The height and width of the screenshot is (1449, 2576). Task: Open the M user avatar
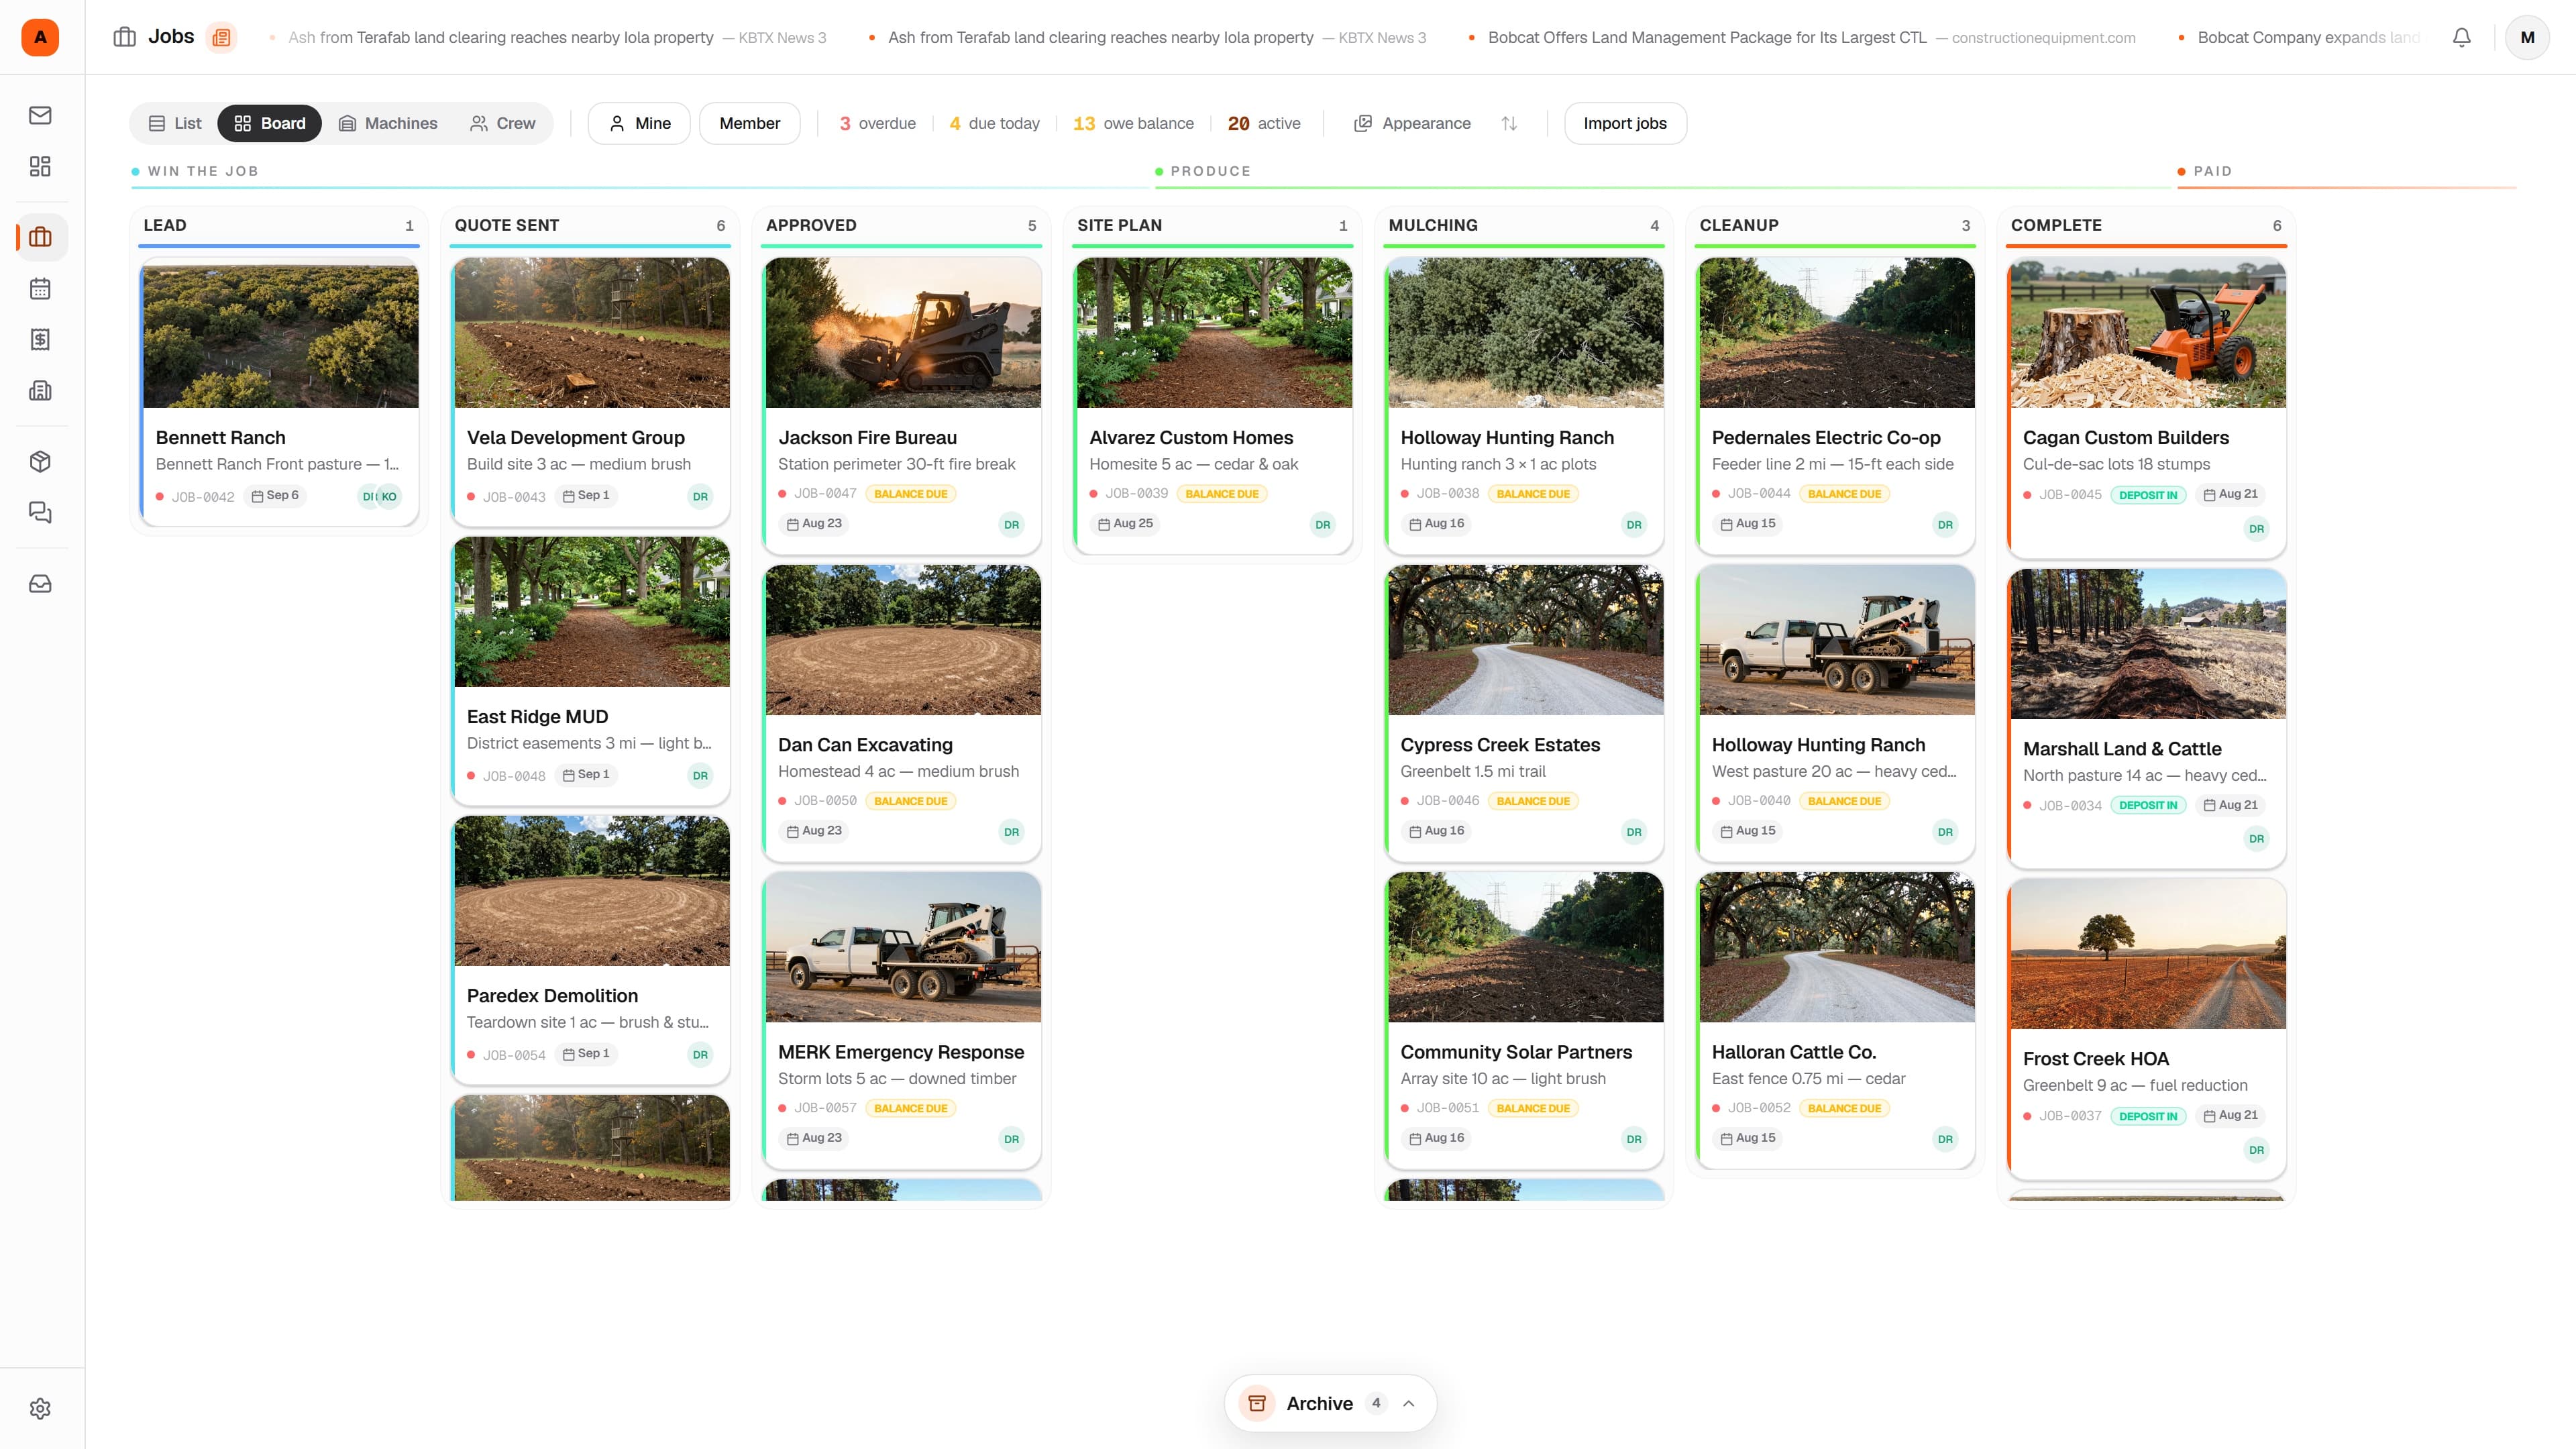click(2527, 37)
